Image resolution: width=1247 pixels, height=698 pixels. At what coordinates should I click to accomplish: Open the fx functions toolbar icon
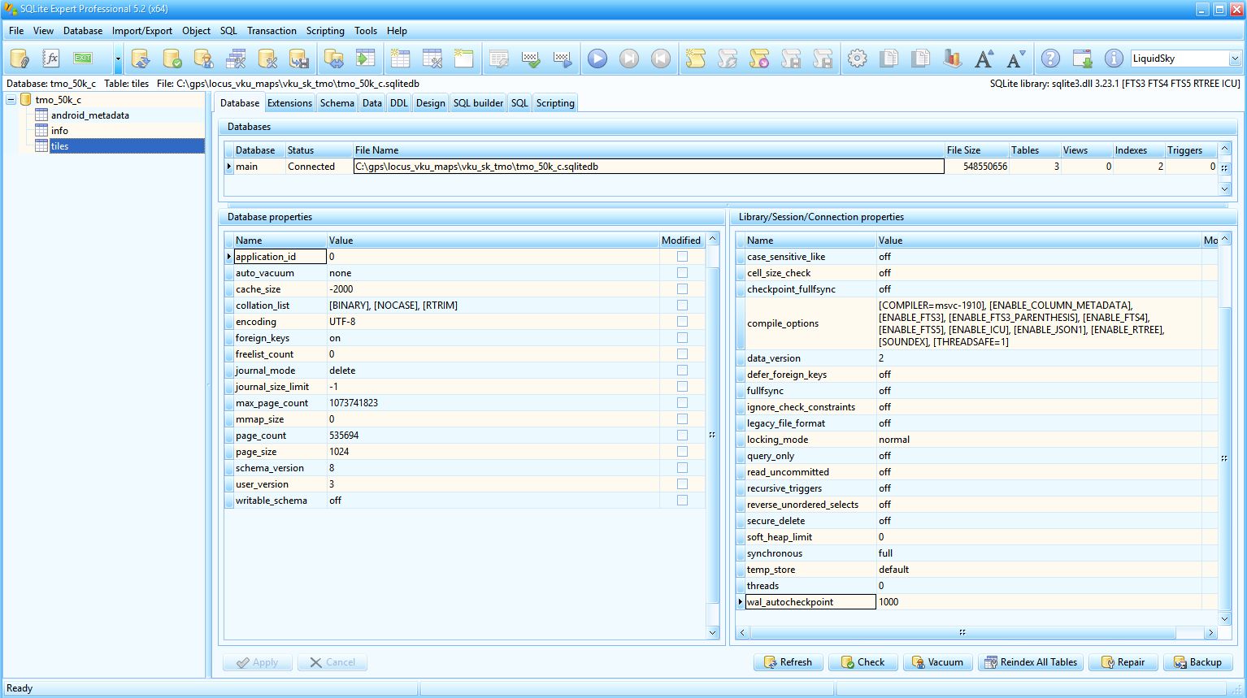pos(51,59)
